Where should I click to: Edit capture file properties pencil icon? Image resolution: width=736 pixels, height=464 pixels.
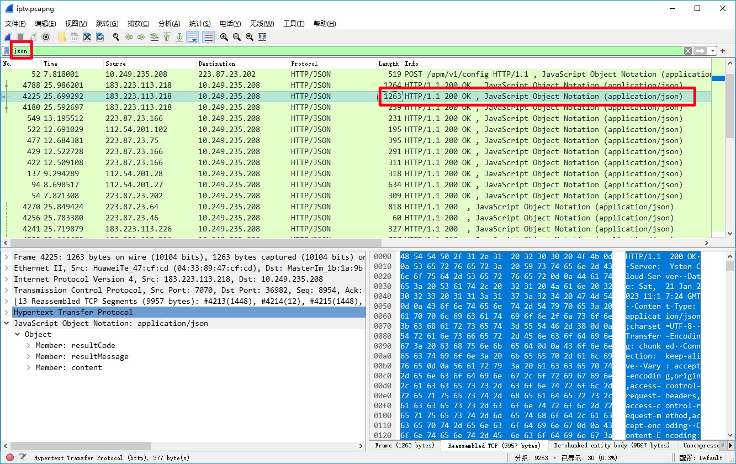pyautogui.click(x=23, y=457)
